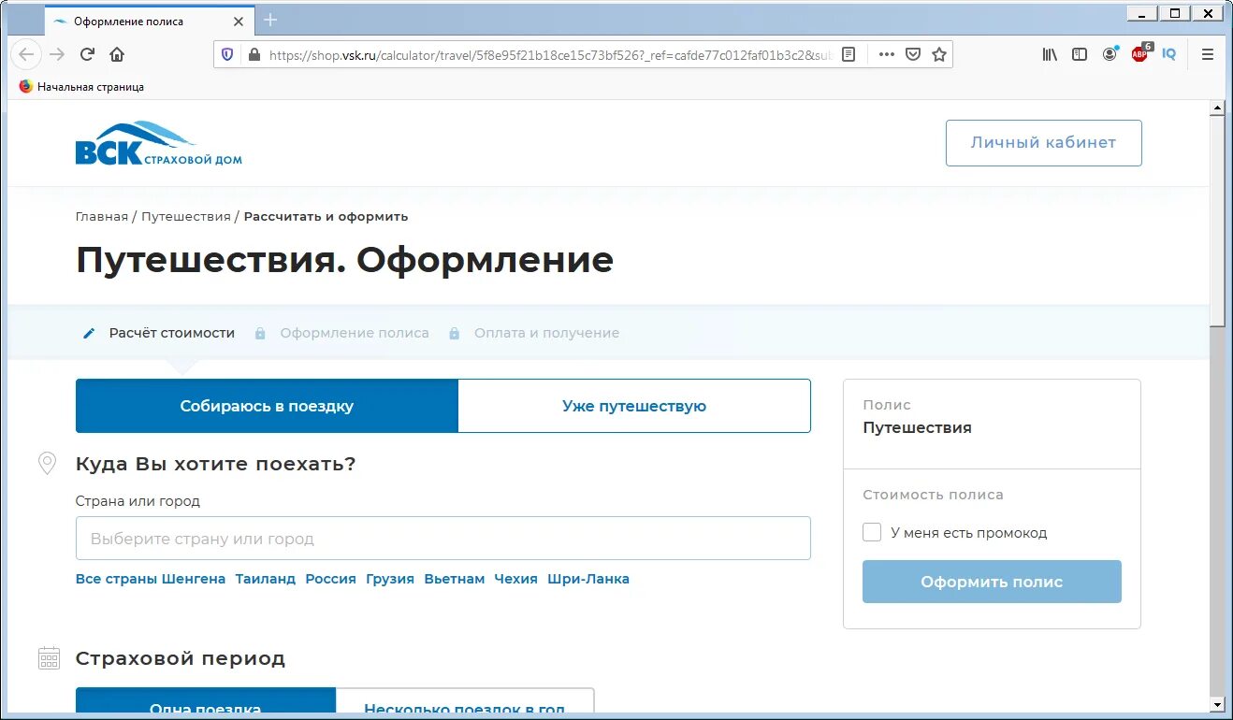This screenshot has height=720, width=1233.
Task: Click the country or city input field
Action: click(443, 539)
